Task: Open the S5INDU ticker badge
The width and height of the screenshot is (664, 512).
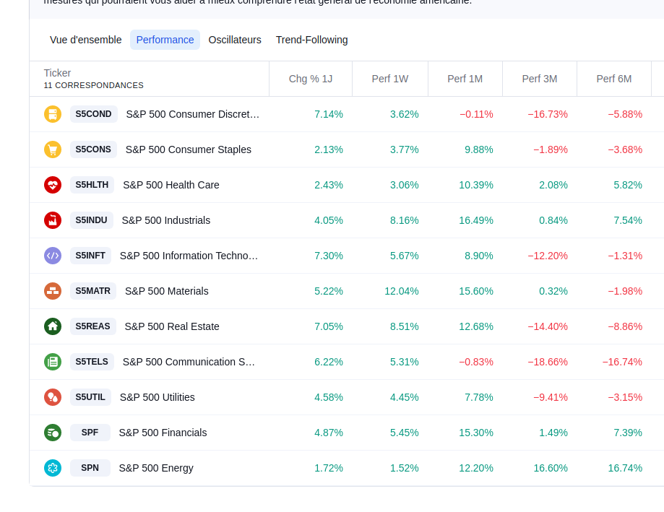Action: [x=91, y=220]
